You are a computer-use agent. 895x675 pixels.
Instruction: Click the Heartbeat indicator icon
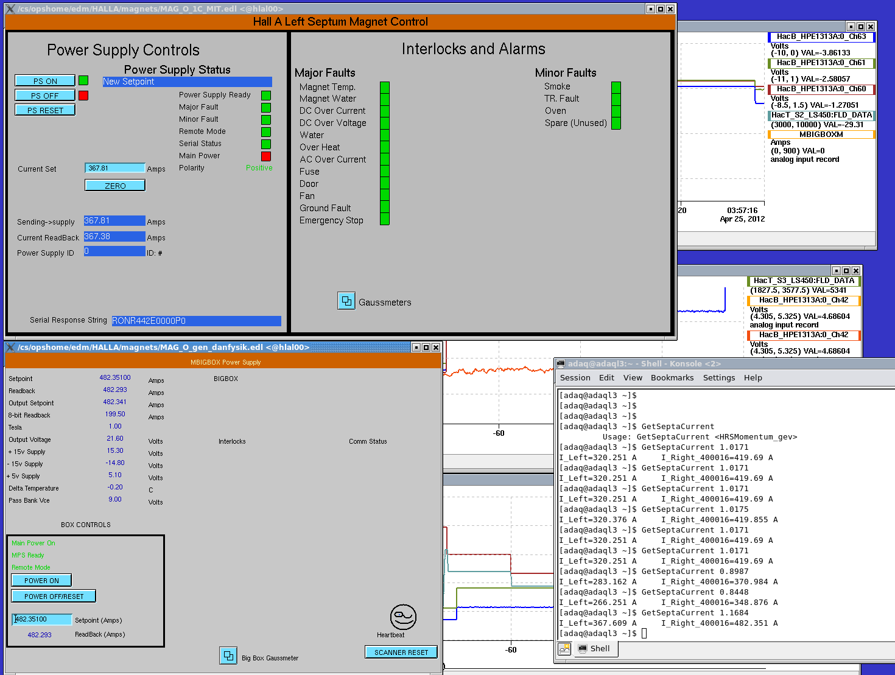(x=403, y=617)
